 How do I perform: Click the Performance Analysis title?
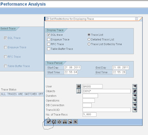pos(23,4)
